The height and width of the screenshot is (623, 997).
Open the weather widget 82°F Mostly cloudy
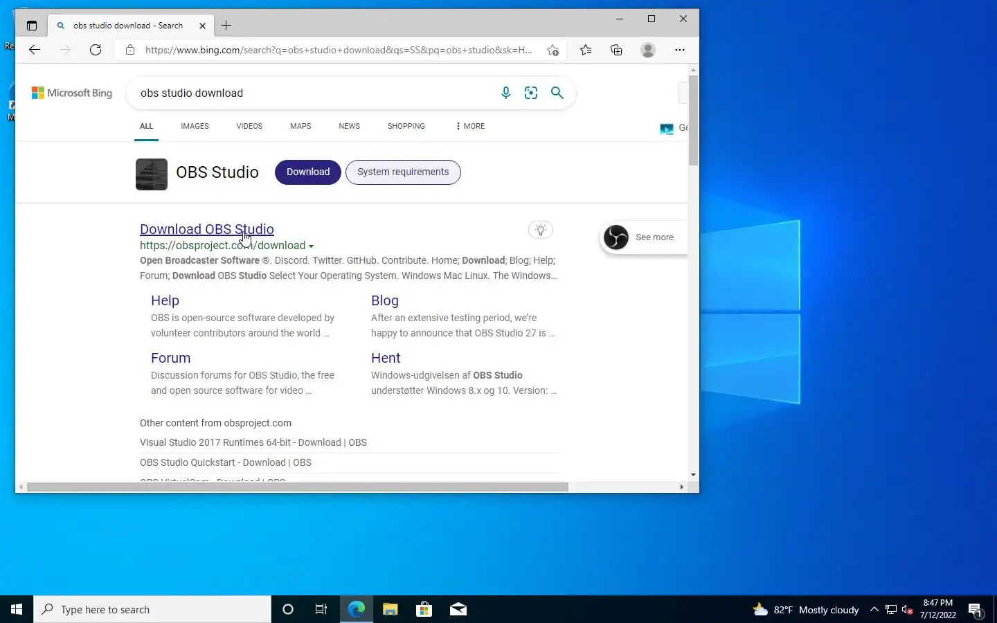[806, 609]
